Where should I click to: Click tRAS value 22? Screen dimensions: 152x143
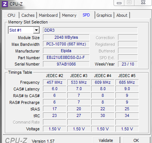pos(103,109)
